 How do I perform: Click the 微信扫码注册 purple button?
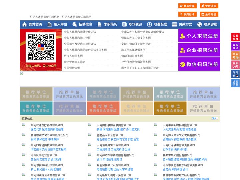[x=199, y=64]
